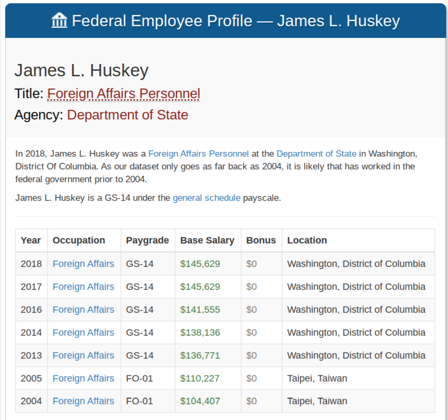Open Foreign Affairs link in 2013 row
The height and width of the screenshot is (420, 448).
[x=84, y=356]
